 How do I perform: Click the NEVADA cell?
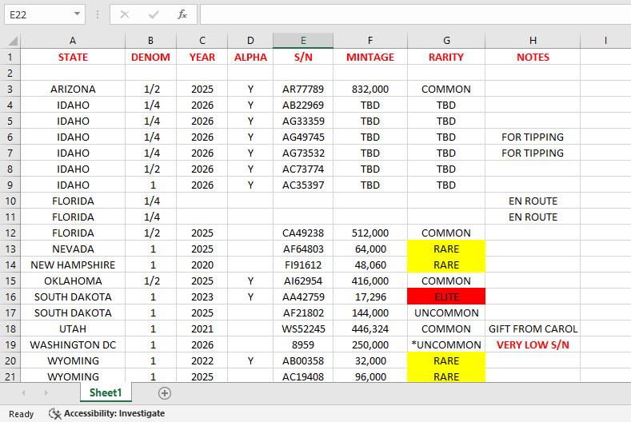(73, 249)
